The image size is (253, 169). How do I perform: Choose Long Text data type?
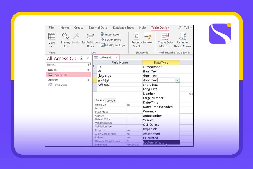click(x=161, y=89)
